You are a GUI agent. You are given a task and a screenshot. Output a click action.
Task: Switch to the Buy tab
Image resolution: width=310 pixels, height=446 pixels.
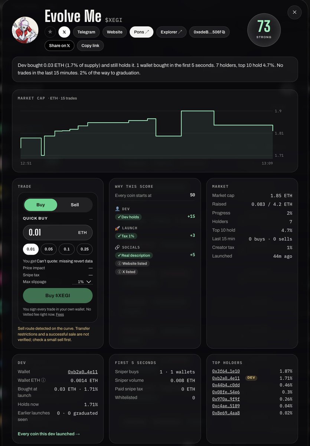tap(41, 205)
